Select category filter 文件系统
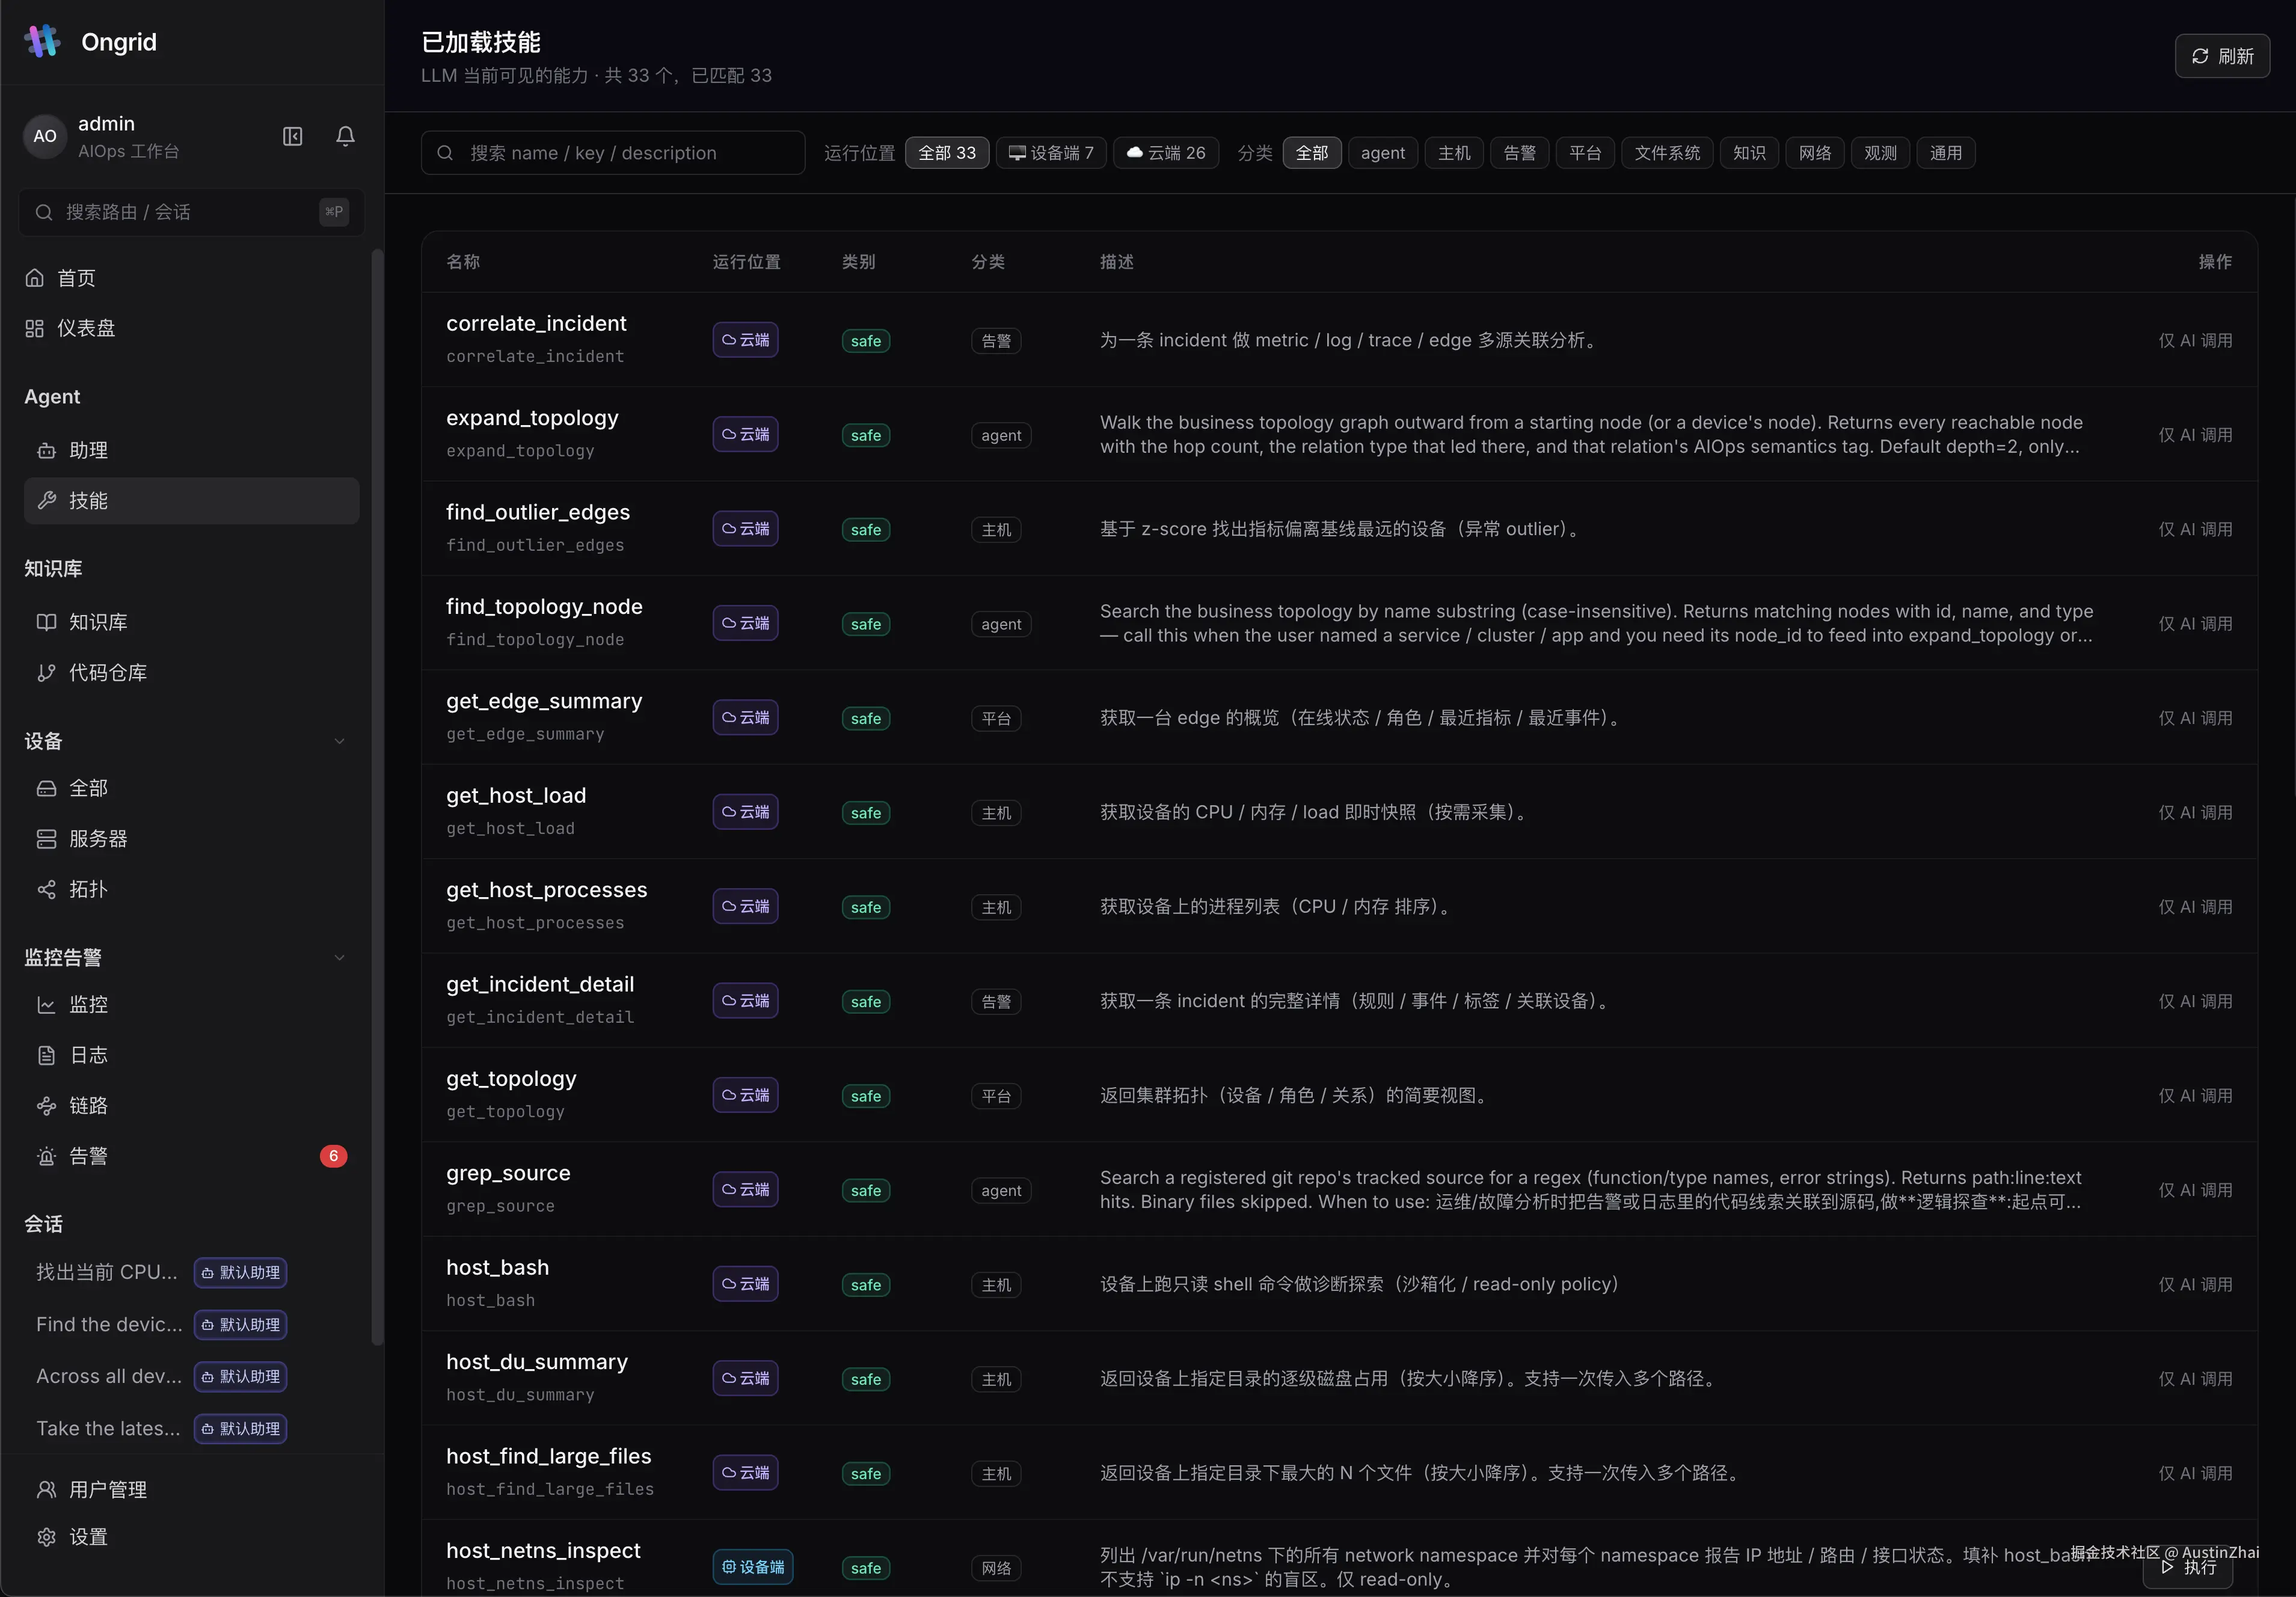This screenshot has height=1597, width=2296. coord(1666,153)
